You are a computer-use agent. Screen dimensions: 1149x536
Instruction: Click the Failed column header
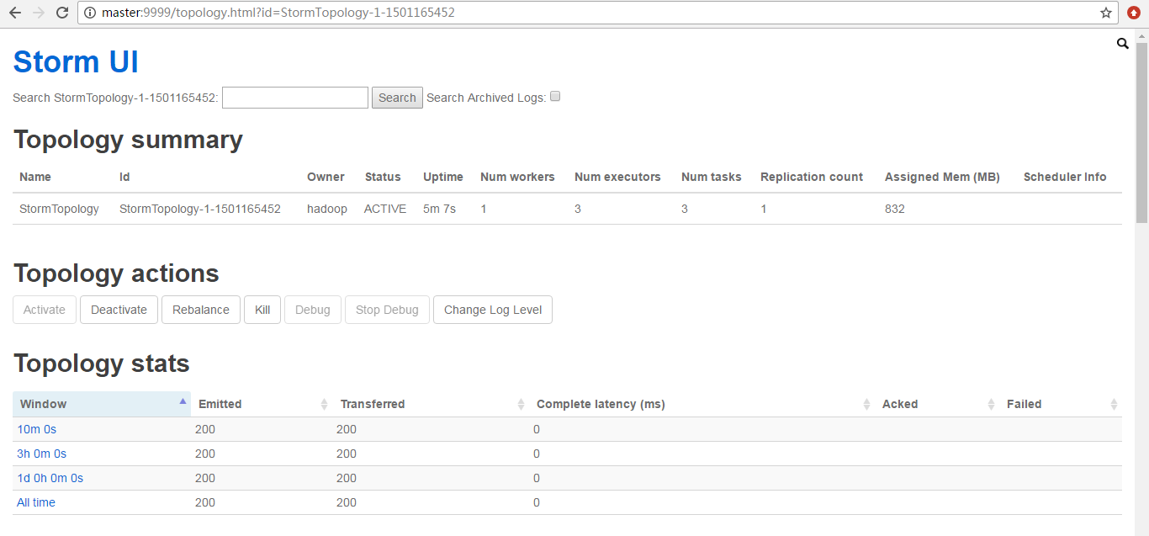[1061, 404]
